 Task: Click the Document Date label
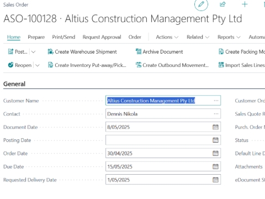click(20, 127)
